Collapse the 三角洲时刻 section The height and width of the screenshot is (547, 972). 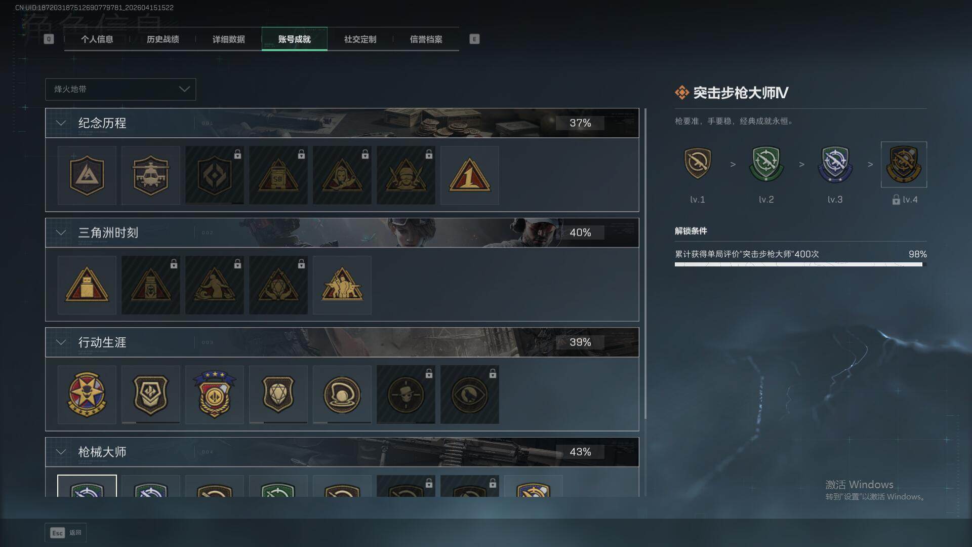click(61, 232)
